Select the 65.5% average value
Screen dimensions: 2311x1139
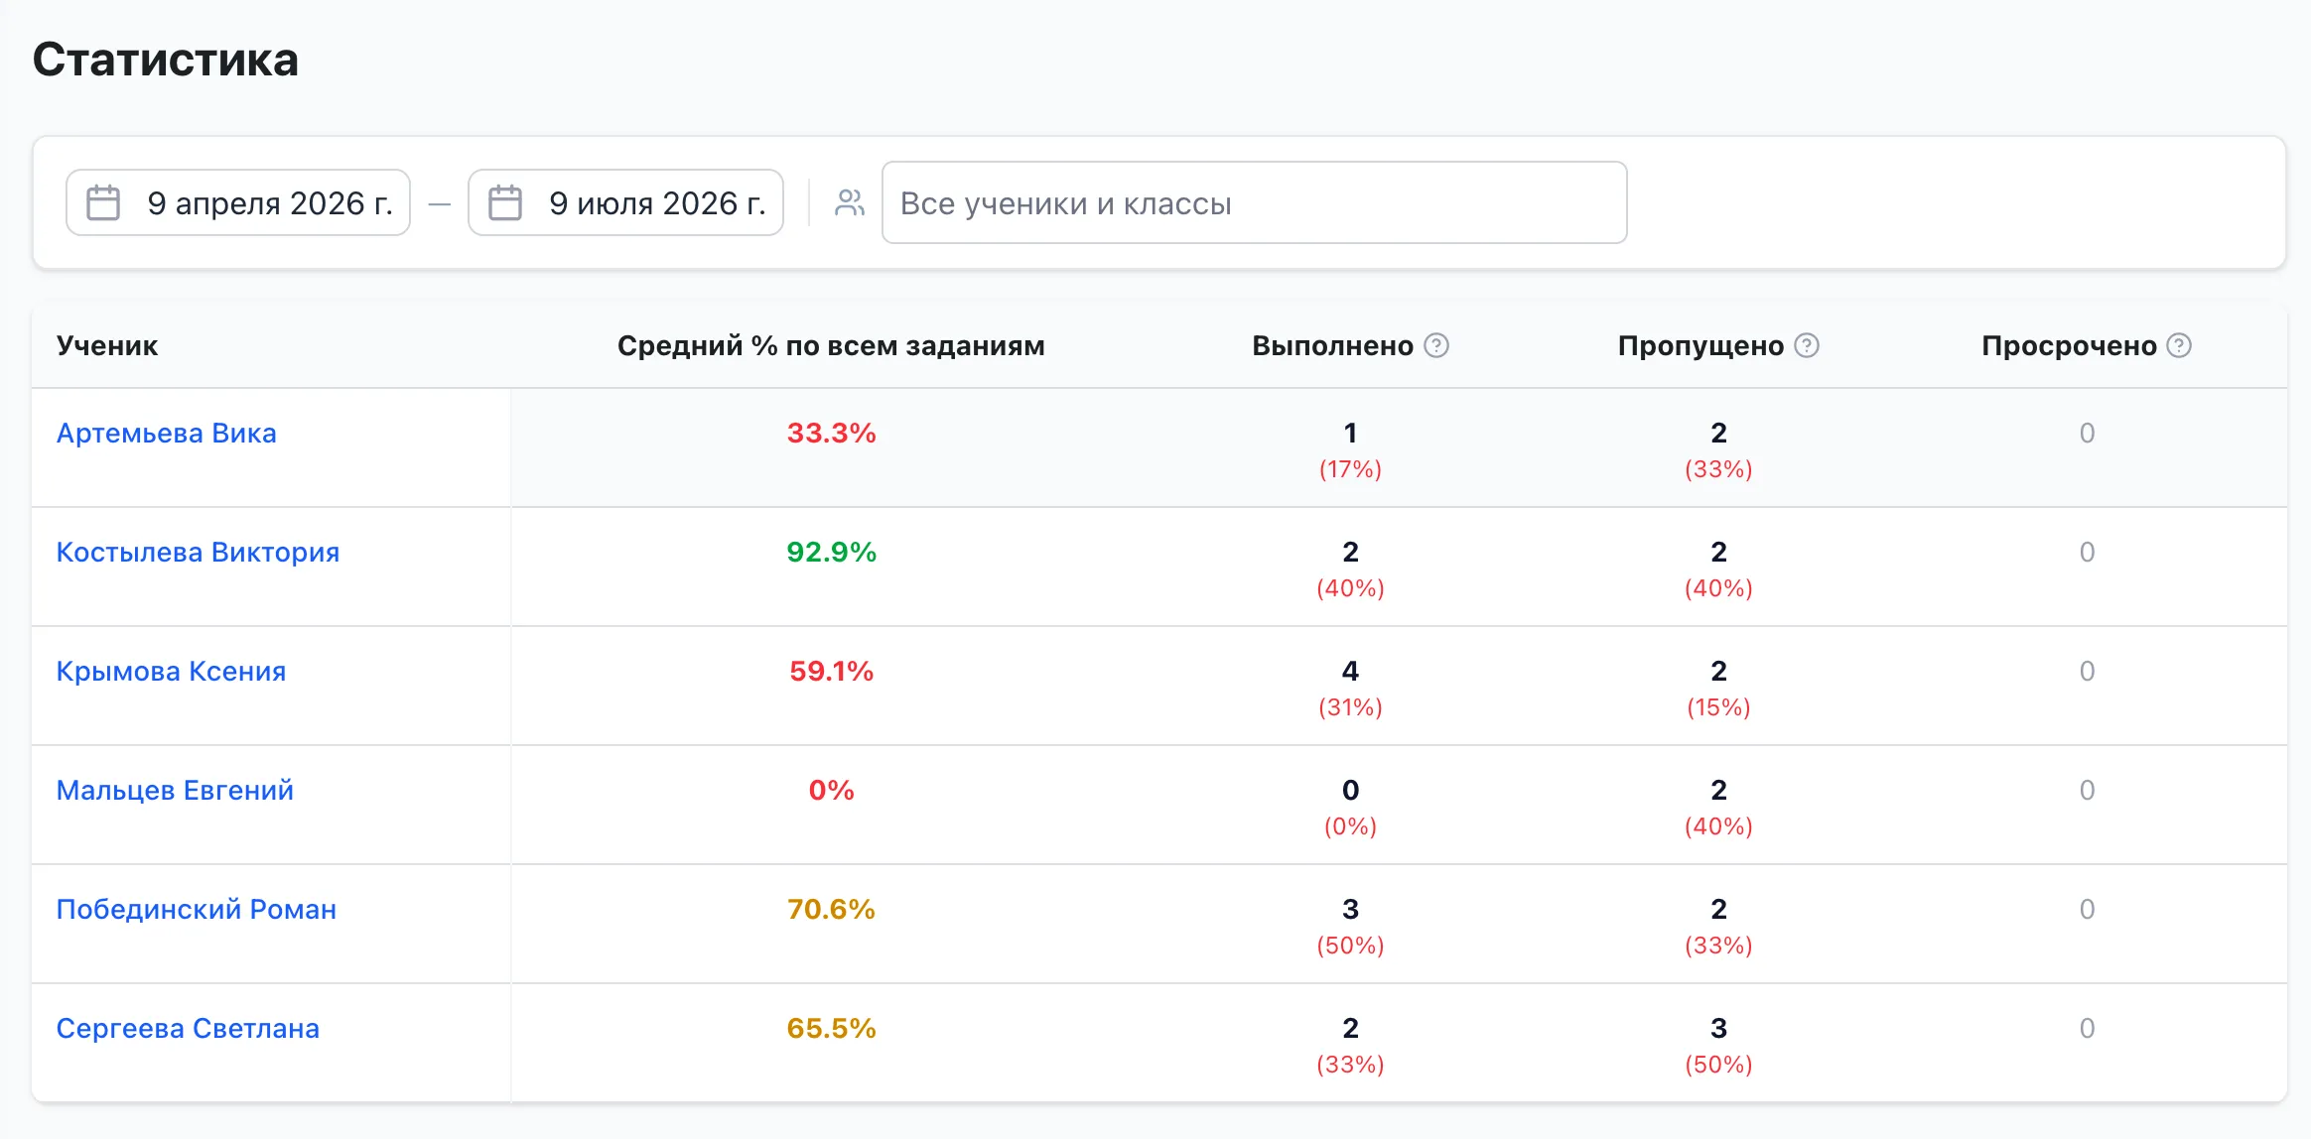[x=832, y=1029]
